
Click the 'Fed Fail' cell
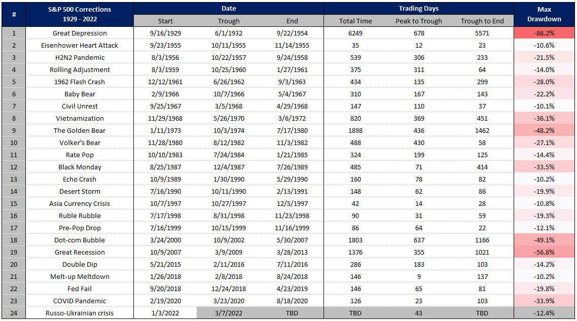pyautogui.click(x=80, y=288)
